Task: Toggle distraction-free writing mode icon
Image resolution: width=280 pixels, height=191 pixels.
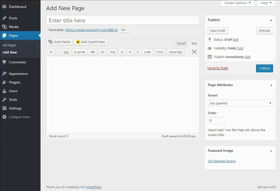Action: point(194,52)
